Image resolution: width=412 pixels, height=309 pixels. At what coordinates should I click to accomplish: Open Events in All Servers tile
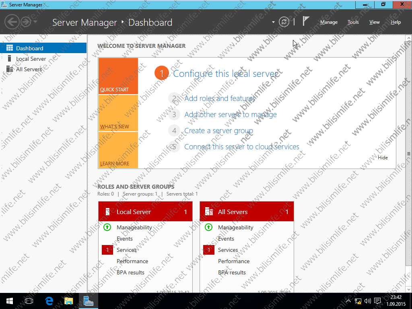tap(226, 239)
